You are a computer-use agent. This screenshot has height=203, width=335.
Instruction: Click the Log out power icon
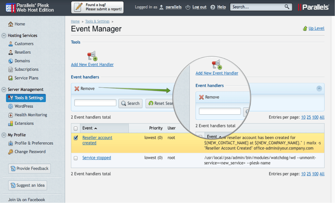188,7
